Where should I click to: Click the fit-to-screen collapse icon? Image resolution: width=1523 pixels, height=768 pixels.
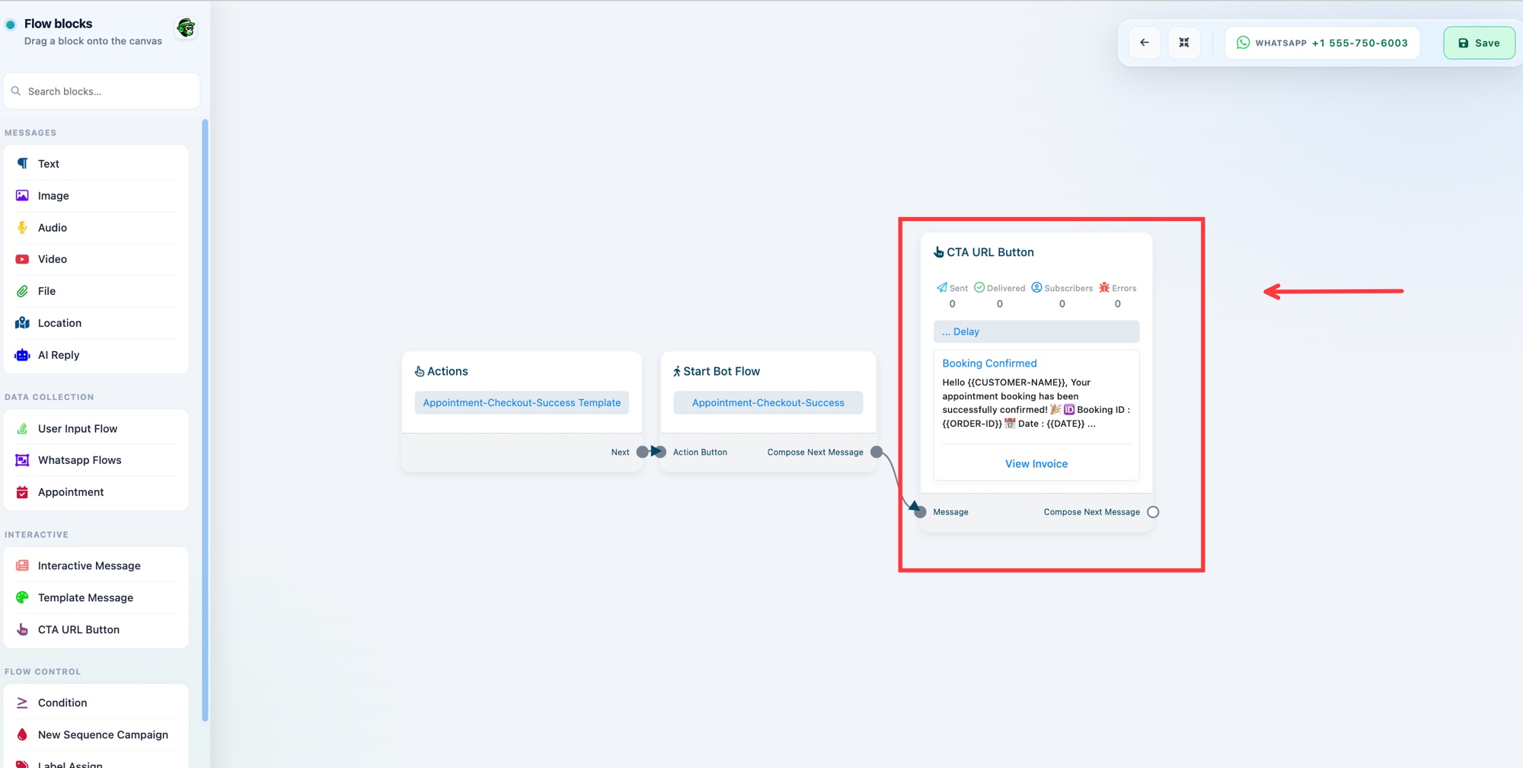point(1184,43)
